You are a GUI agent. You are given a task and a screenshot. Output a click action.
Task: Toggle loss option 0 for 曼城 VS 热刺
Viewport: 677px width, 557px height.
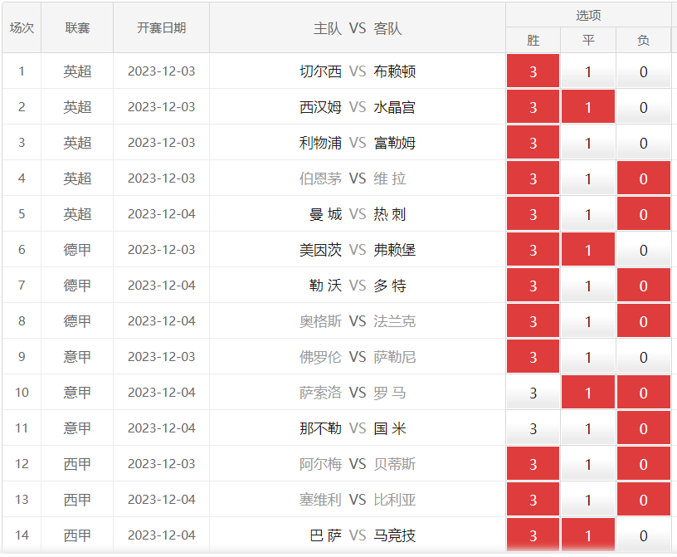pos(643,214)
